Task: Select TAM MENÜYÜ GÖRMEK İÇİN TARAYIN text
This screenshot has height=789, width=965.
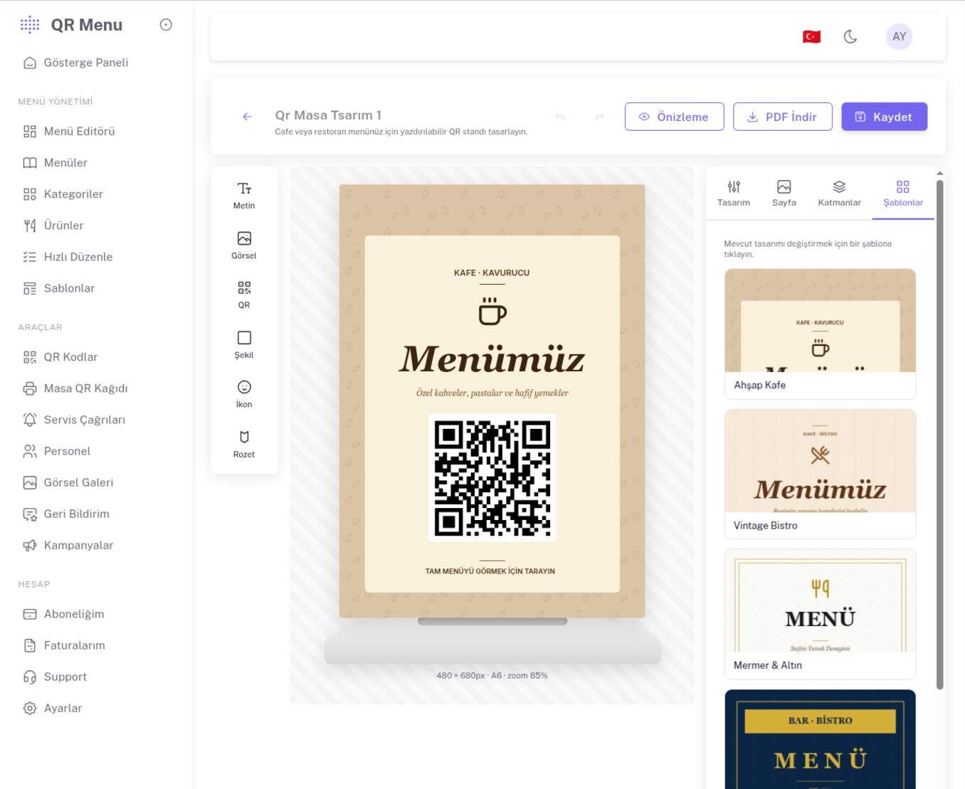Action: coord(490,571)
